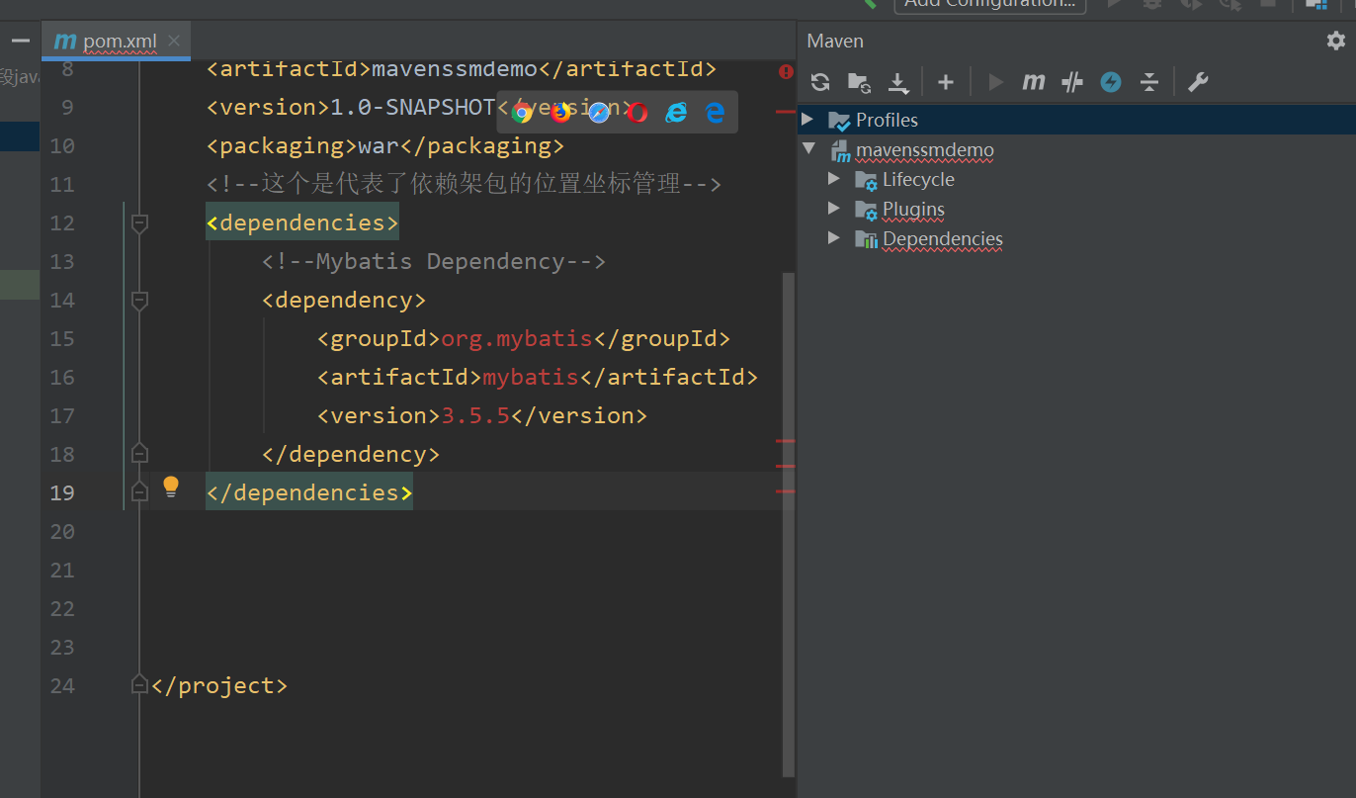
Task: Click the Mybatis Dependency comment
Action: (x=433, y=262)
